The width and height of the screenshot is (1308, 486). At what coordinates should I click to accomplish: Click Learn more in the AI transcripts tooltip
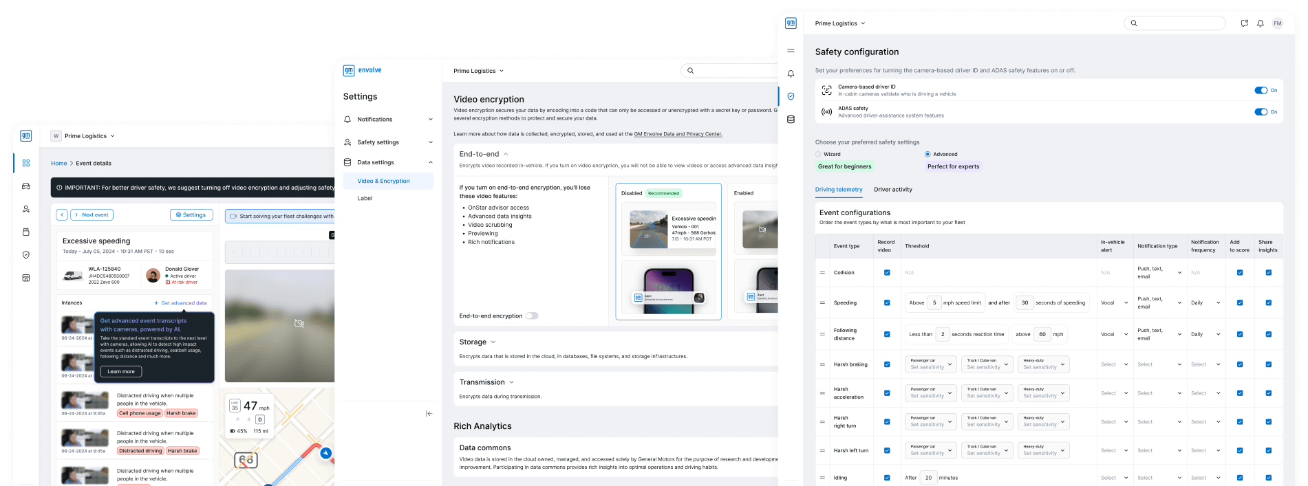coord(121,371)
